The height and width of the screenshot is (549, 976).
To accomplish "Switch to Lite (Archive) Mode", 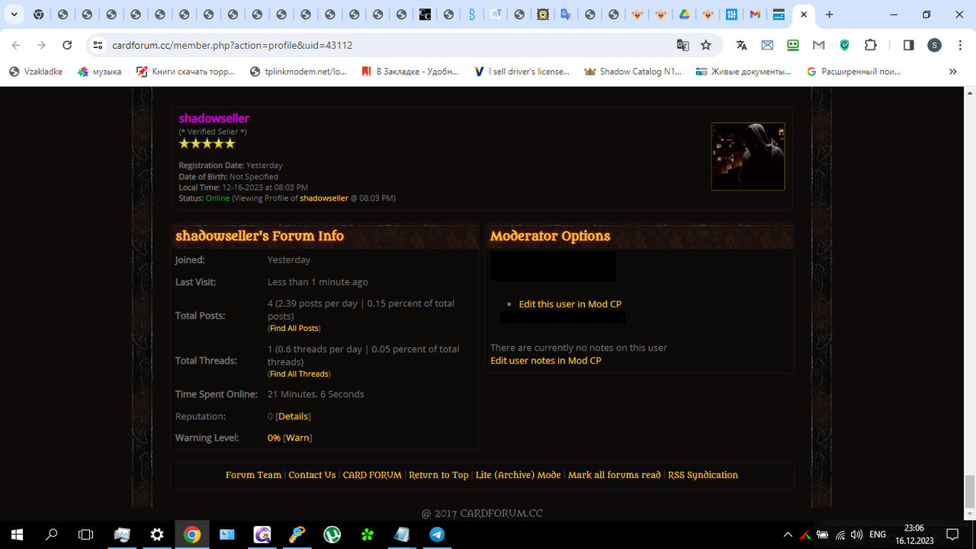I will coord(518,474).
